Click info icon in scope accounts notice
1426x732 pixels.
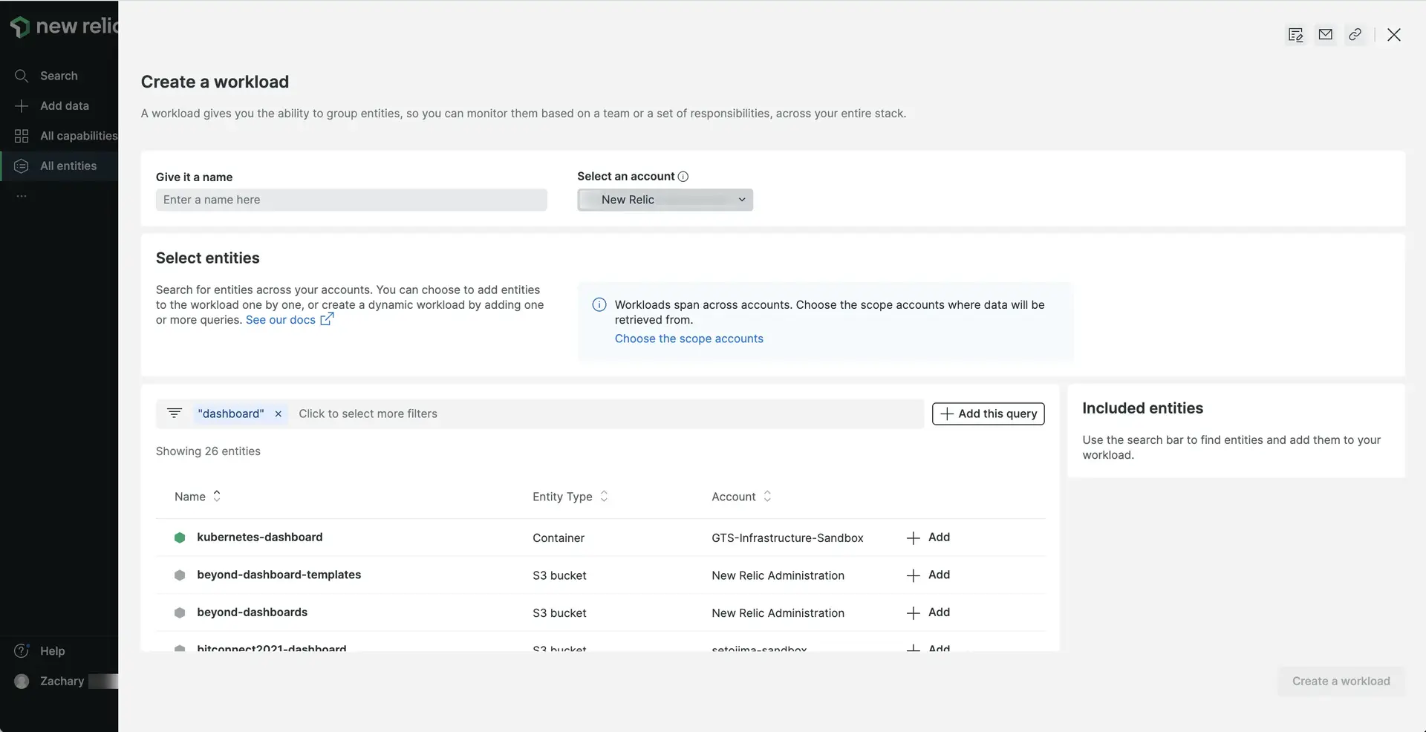(x=599, y=305)
